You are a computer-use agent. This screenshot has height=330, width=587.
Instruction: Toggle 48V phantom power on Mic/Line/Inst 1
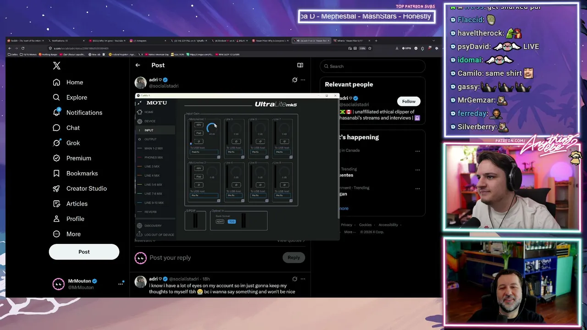click(x=199, y=125)
